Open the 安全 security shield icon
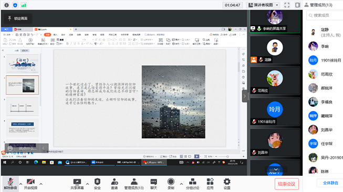Viewport: 343px width, 192px height. point(97,184)
